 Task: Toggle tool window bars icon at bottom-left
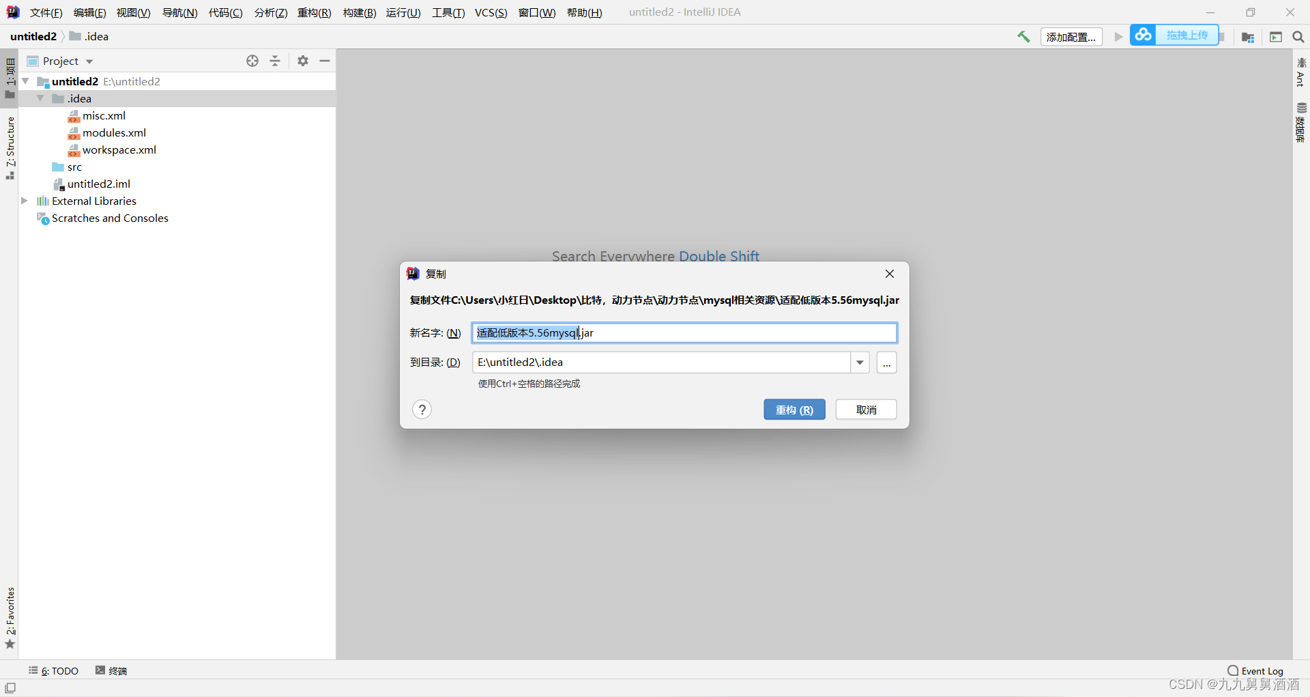[x=10, y=688]
